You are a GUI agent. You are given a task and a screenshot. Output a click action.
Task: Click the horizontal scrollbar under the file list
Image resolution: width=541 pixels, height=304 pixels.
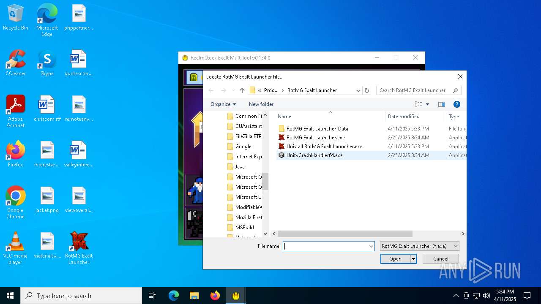pos(345,233)
